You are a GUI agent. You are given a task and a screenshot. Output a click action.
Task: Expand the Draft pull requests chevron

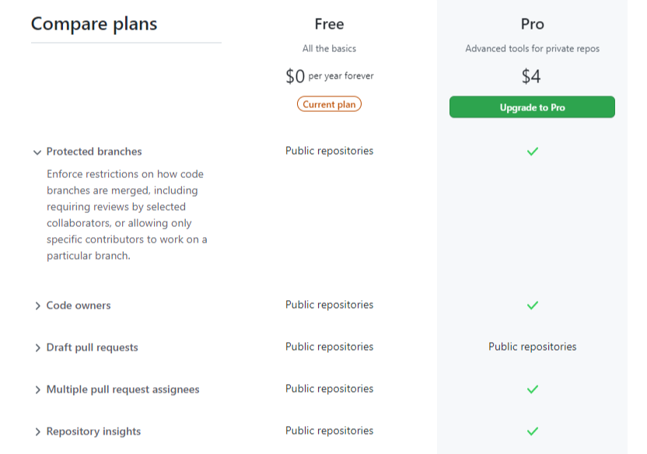(x=37, y=347)
